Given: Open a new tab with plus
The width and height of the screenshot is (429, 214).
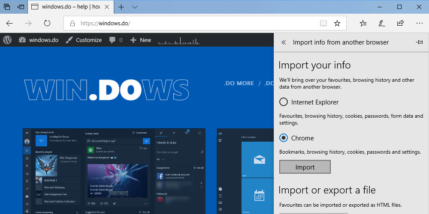Looking at the screenshot, I should coord(121,7).
